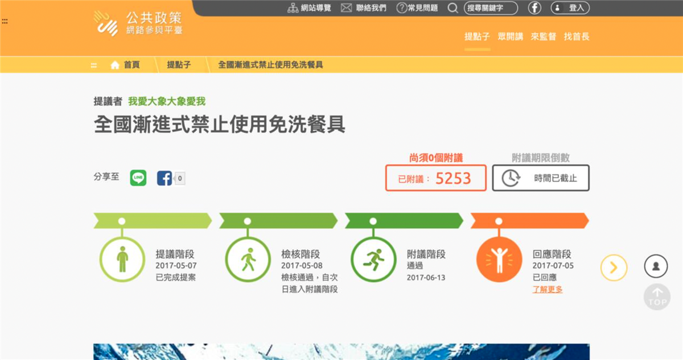Image resolution: width=683 pixels, height=360 pixels.
Task: Select the LINE share icon
Action: point(139,177)
